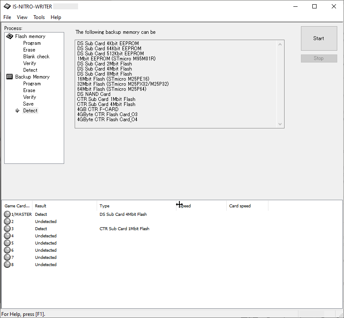This screenshot has height=318, width=344.
Task: Click the status indicator for card 5
Action: click(7, 243)
